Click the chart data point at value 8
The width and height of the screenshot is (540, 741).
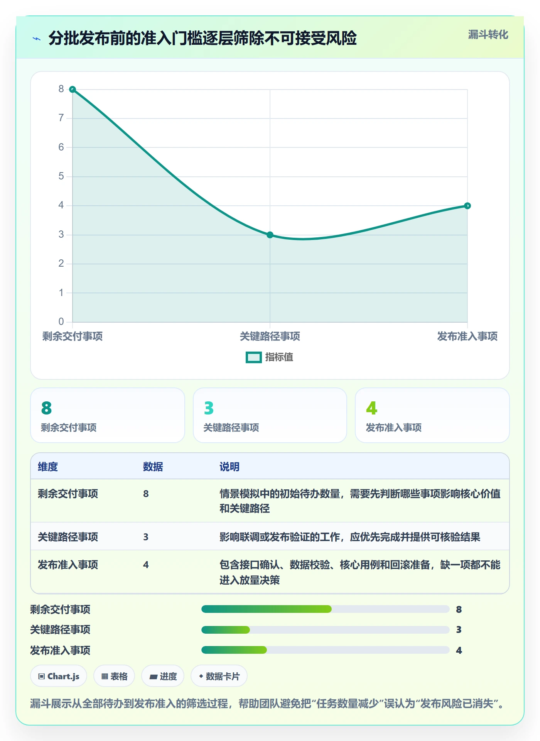point(73,89)
